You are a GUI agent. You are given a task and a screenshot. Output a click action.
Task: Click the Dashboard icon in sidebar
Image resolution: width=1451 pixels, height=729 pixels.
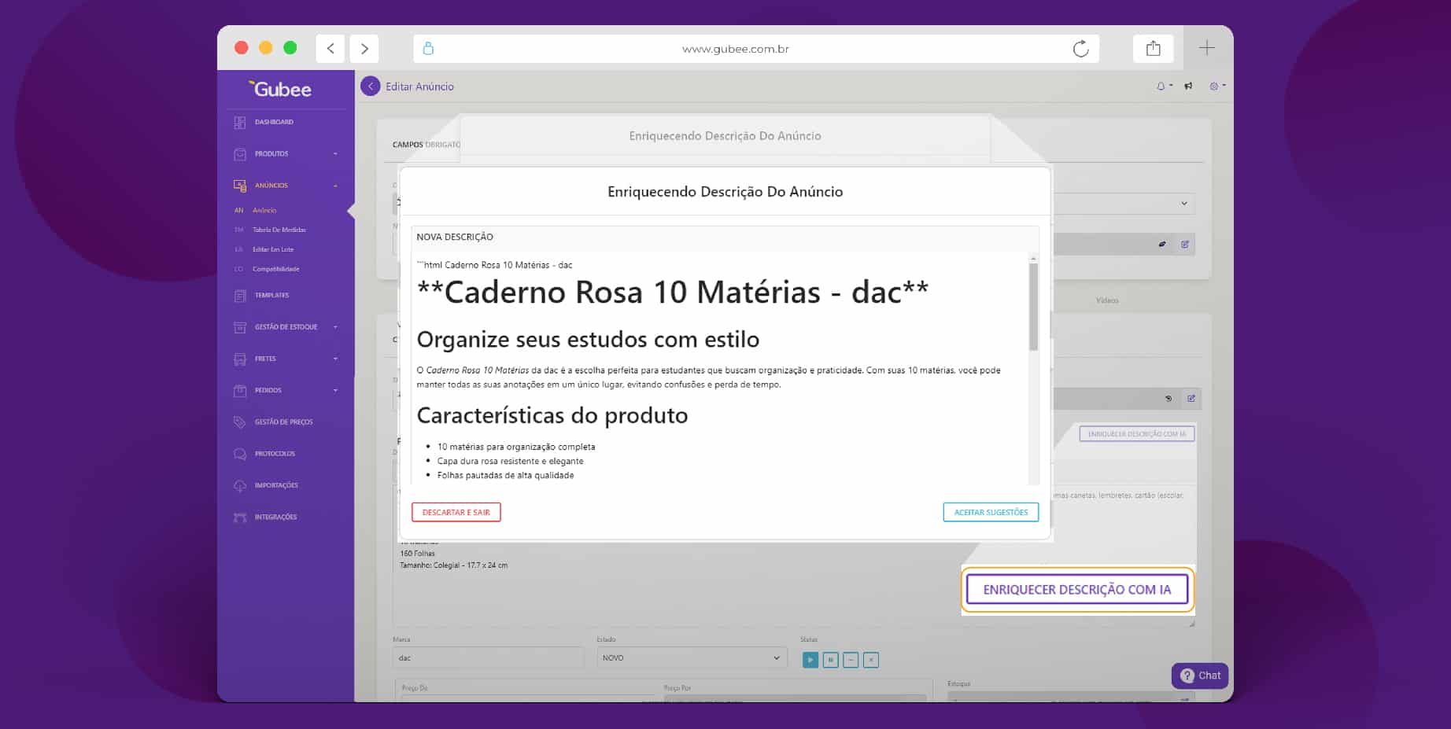tap(240, 123)
